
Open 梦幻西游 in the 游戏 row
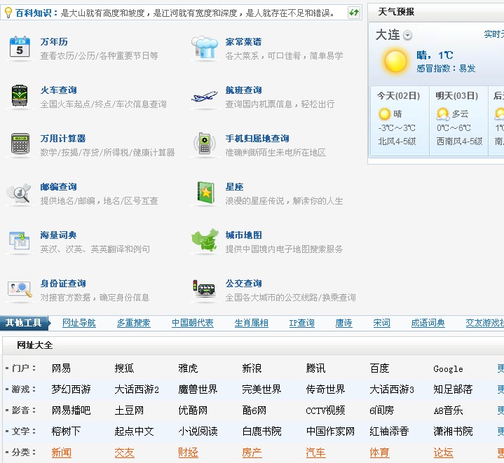[x=71, y=389]
